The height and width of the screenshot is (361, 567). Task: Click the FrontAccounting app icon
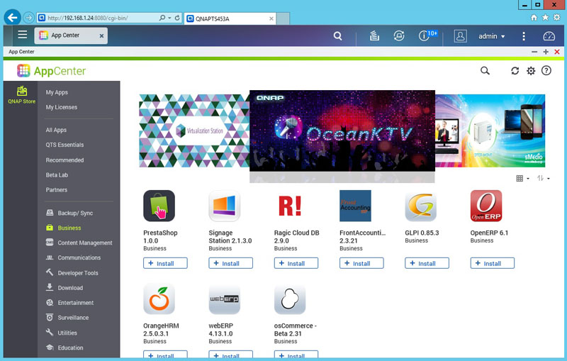click(355, 206)
